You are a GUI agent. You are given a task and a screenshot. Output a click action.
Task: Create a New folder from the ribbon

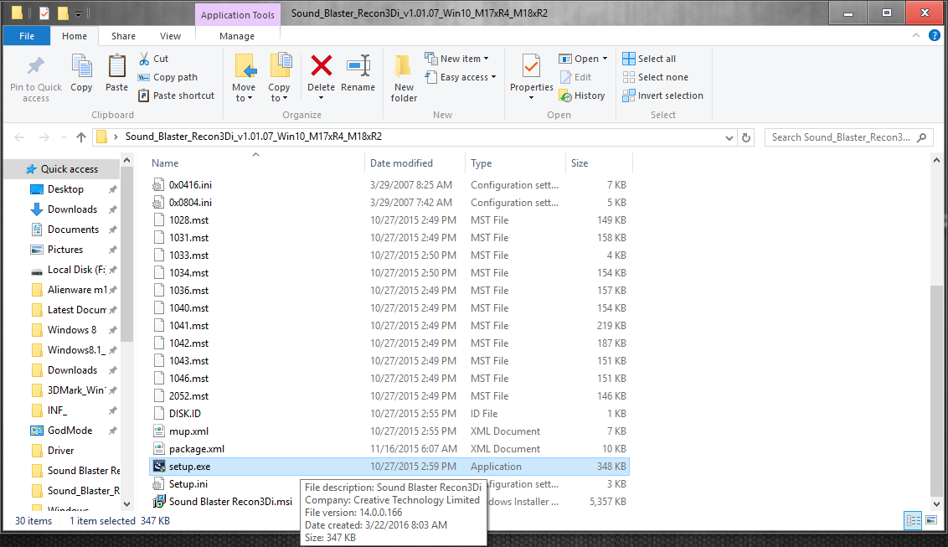click(x=404, y=79)
